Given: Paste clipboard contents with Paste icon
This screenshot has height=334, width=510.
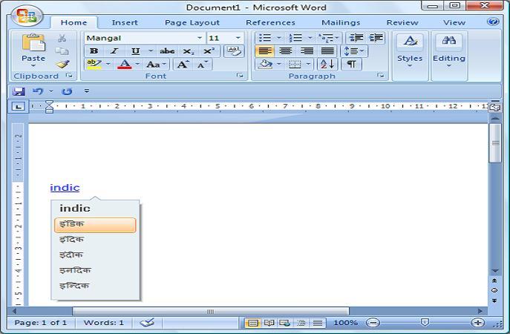Looking at the screenshot, I should point(33,43).
